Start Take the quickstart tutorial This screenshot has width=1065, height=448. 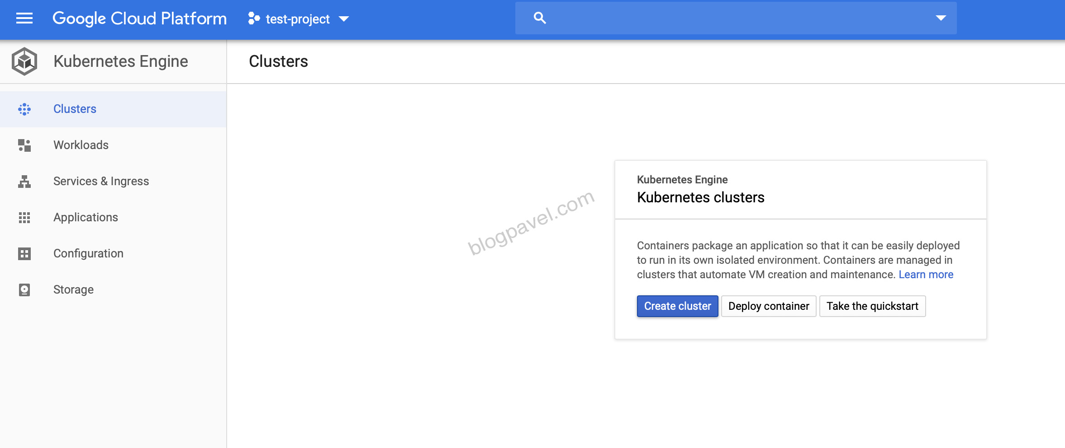click(872, 306)
